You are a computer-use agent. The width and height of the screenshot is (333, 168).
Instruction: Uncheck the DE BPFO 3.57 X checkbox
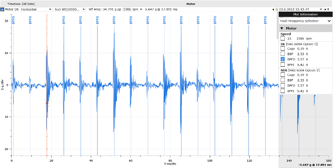tap(283, 59)
